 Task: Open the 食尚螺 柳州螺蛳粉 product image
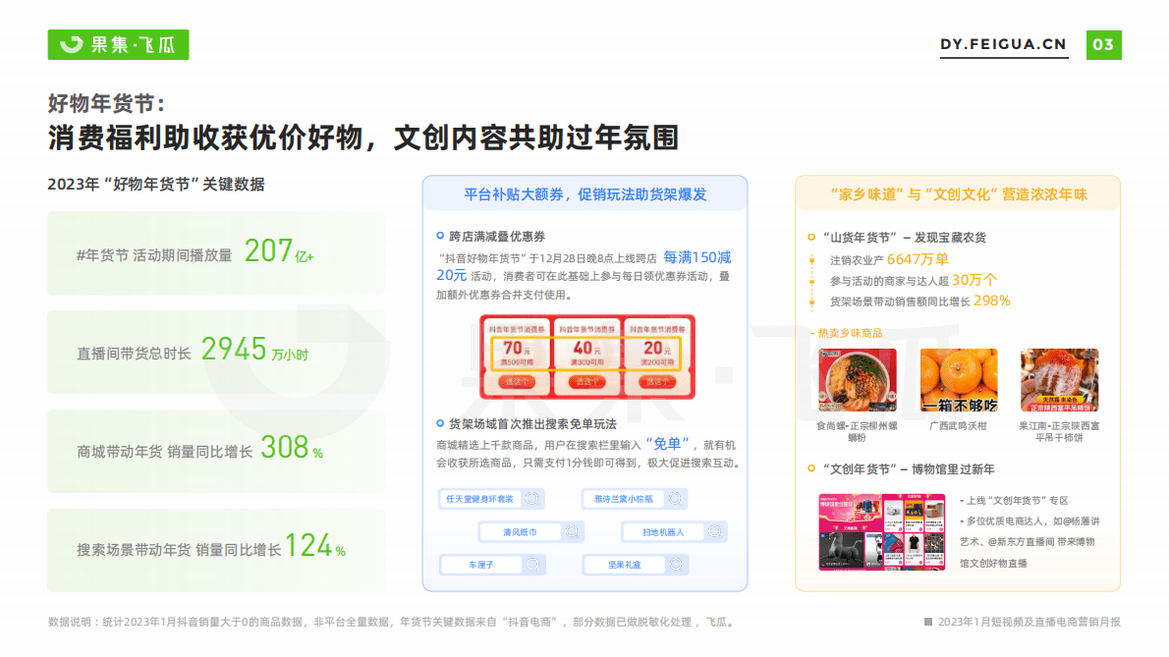pyautogui.click(x=857, y=380)
